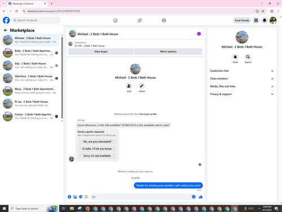
Task: Open Macy's 2 Beds 1 Bath Apartment chat
Action: pos(30,91)
